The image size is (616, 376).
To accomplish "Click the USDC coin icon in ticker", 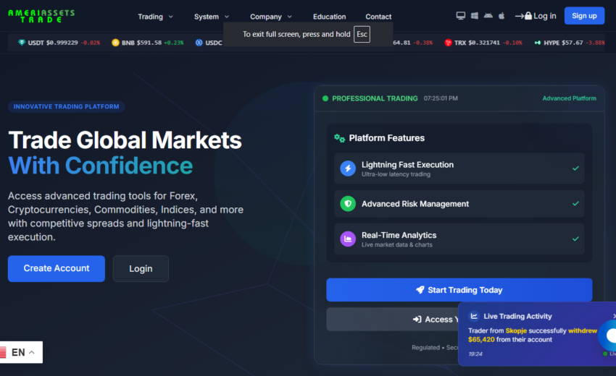I will tap(199, 43).
